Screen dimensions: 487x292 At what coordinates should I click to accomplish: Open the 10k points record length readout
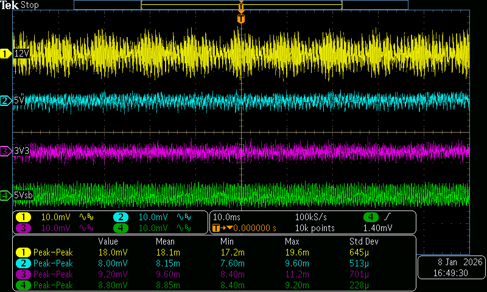pyautogui.click(x=314, y=228)
